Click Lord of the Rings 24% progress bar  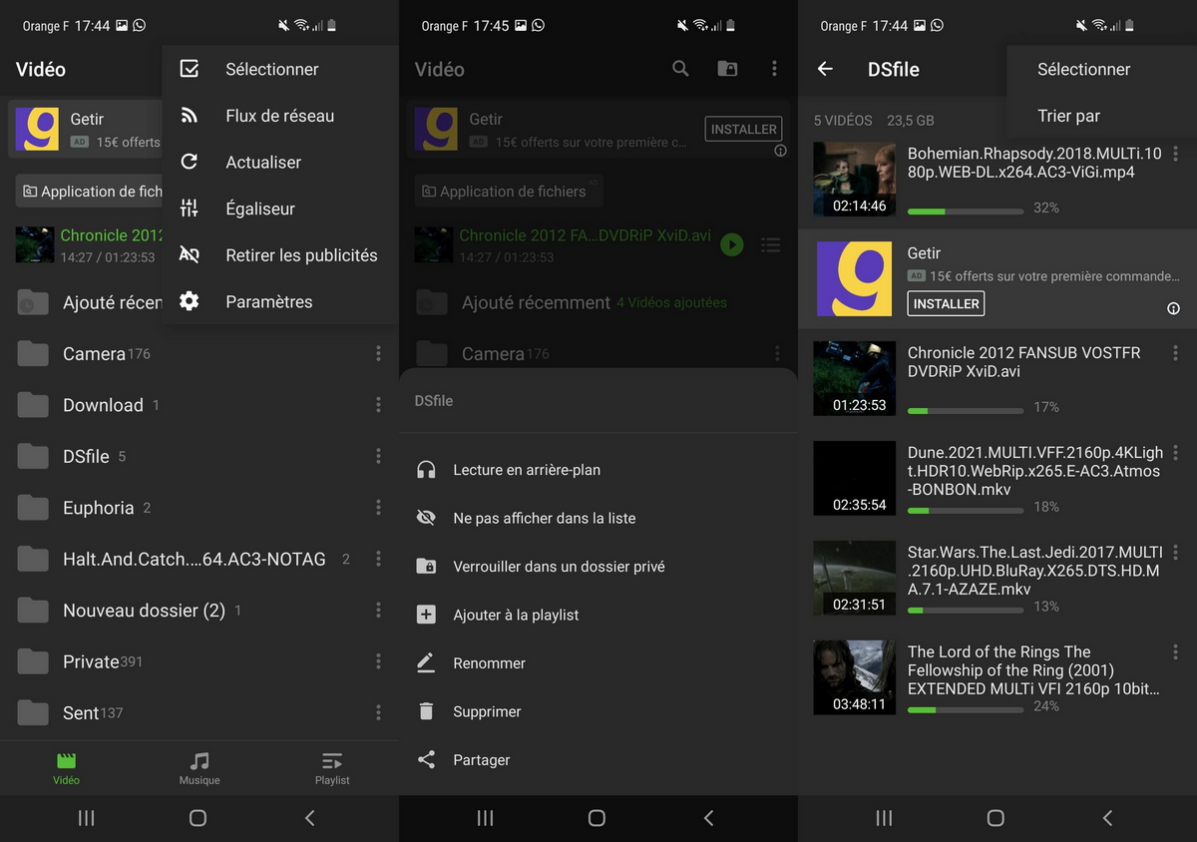coord(966,710)
